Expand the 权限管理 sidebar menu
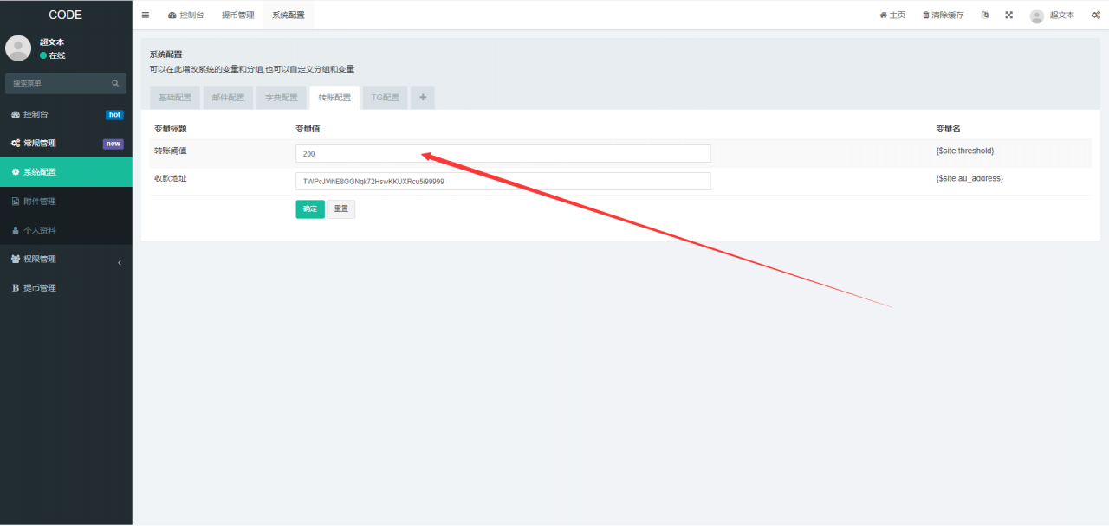The image size is (1109, 526). click(66, 259)
